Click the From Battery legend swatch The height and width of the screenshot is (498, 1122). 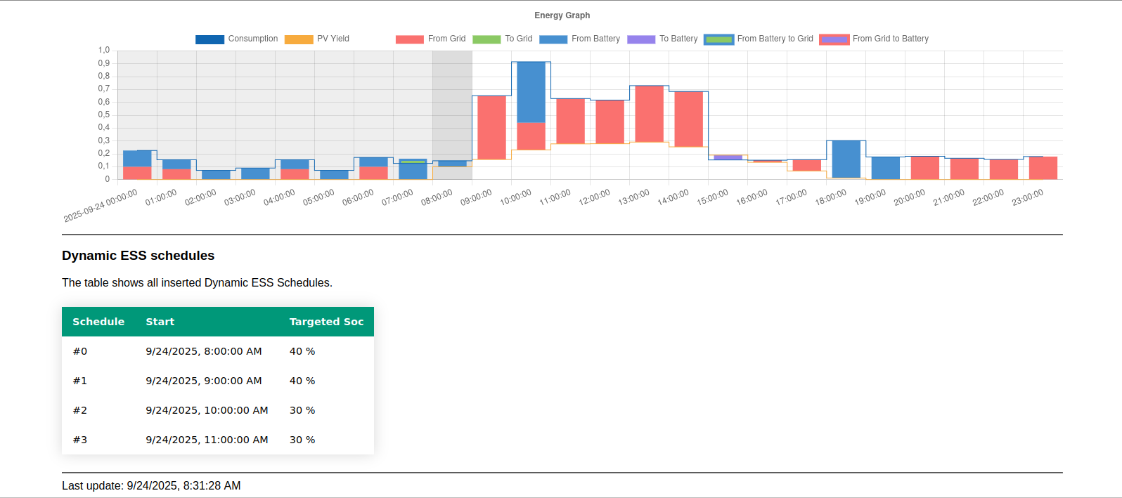[x=553, y=39]
